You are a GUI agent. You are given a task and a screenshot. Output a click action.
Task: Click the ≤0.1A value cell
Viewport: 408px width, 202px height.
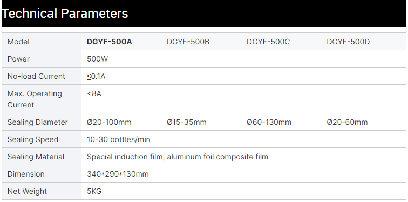243,76
